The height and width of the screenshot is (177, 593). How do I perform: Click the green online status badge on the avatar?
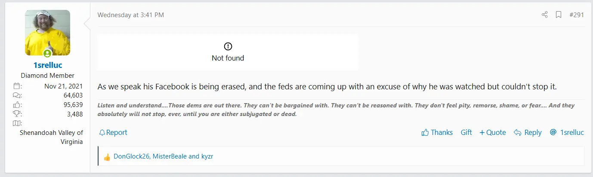pyautogui.click(x=47, y=54)
